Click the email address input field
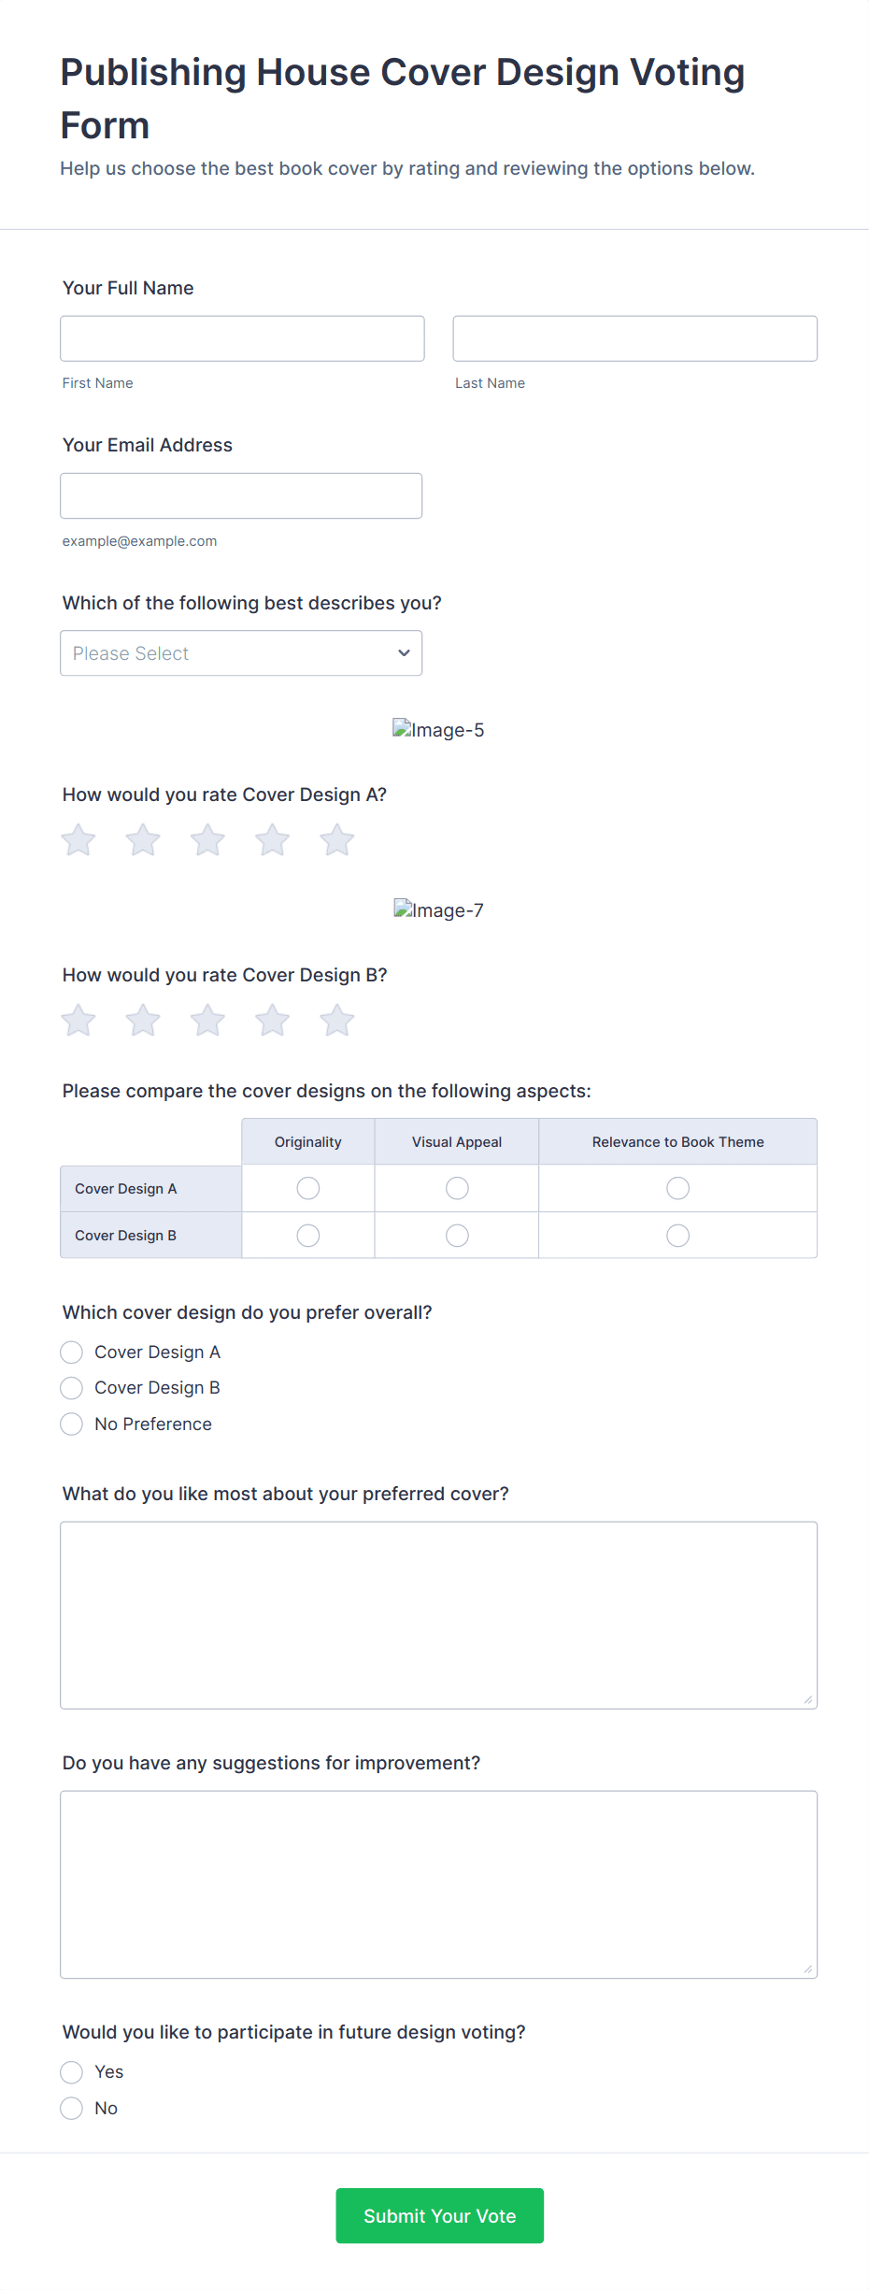This screenshot has height=2290, width=869. coord(241,496)
